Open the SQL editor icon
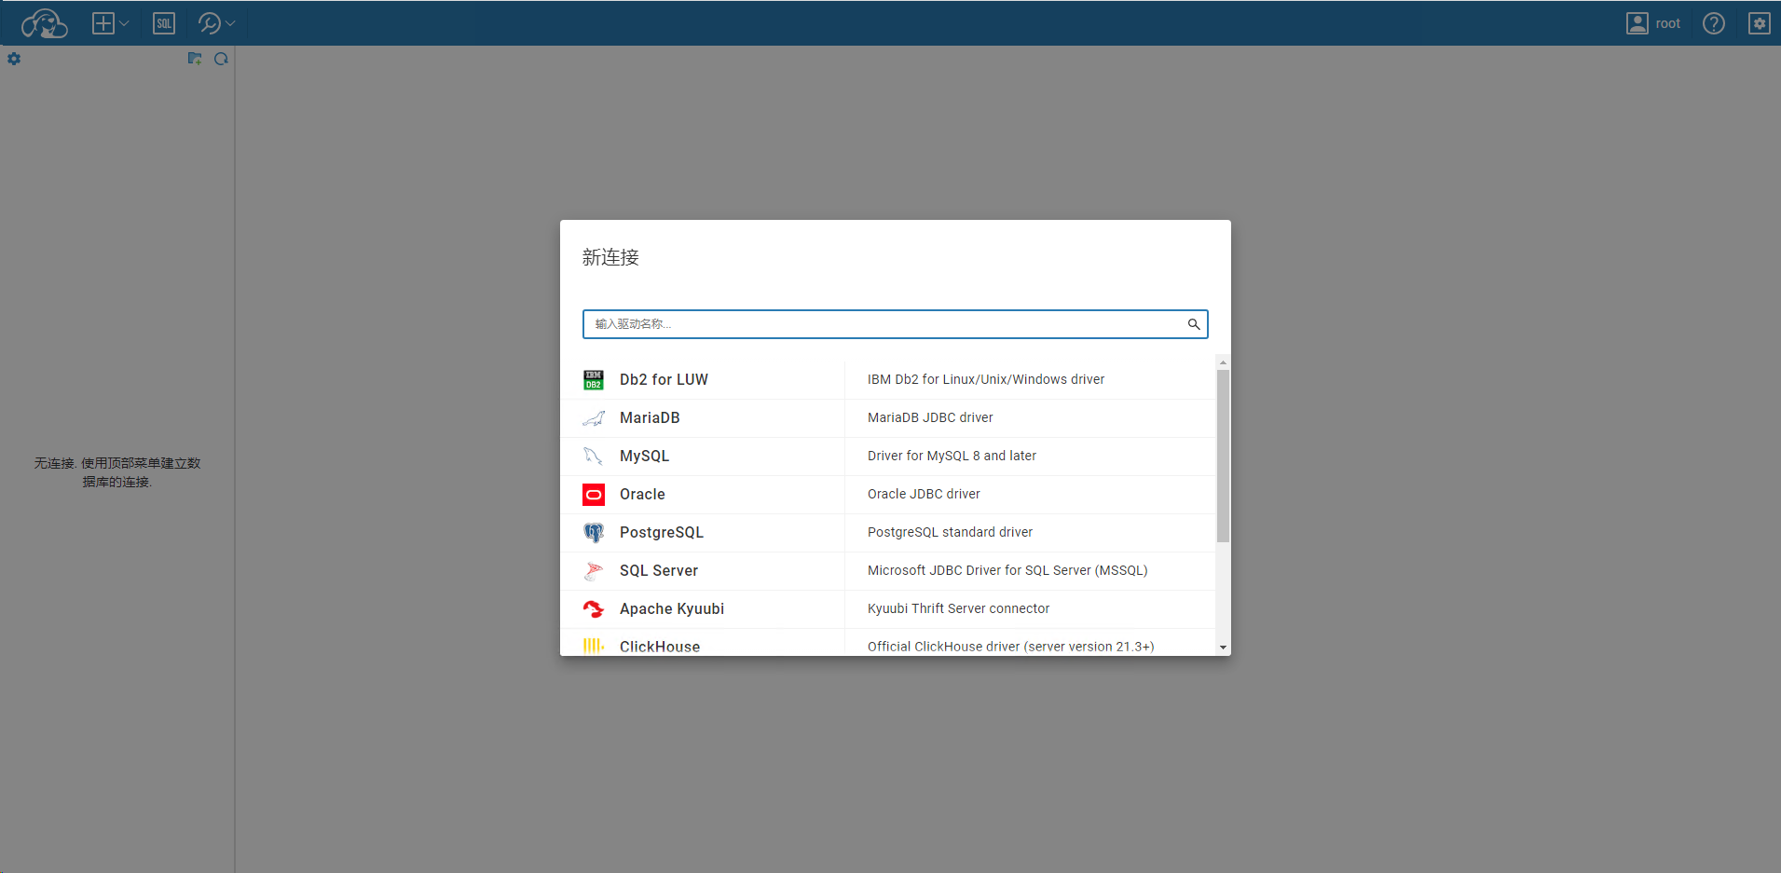 pyautogui.click(x=164, y=23)
